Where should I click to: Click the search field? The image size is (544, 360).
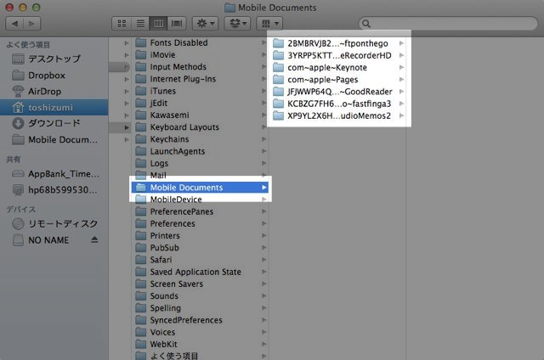(x=448, y=24)
